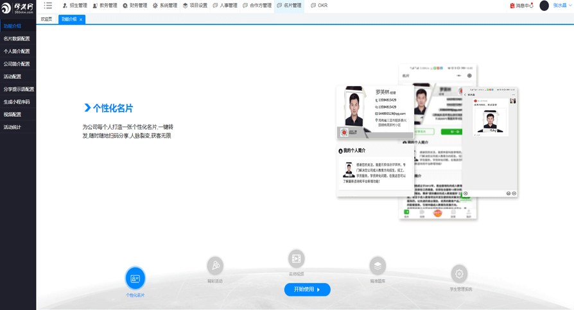Select the 个性化名片 circle icon
The width and height of the screenshot is (574, 310).
pyautogui.click(x=135, y=279)
